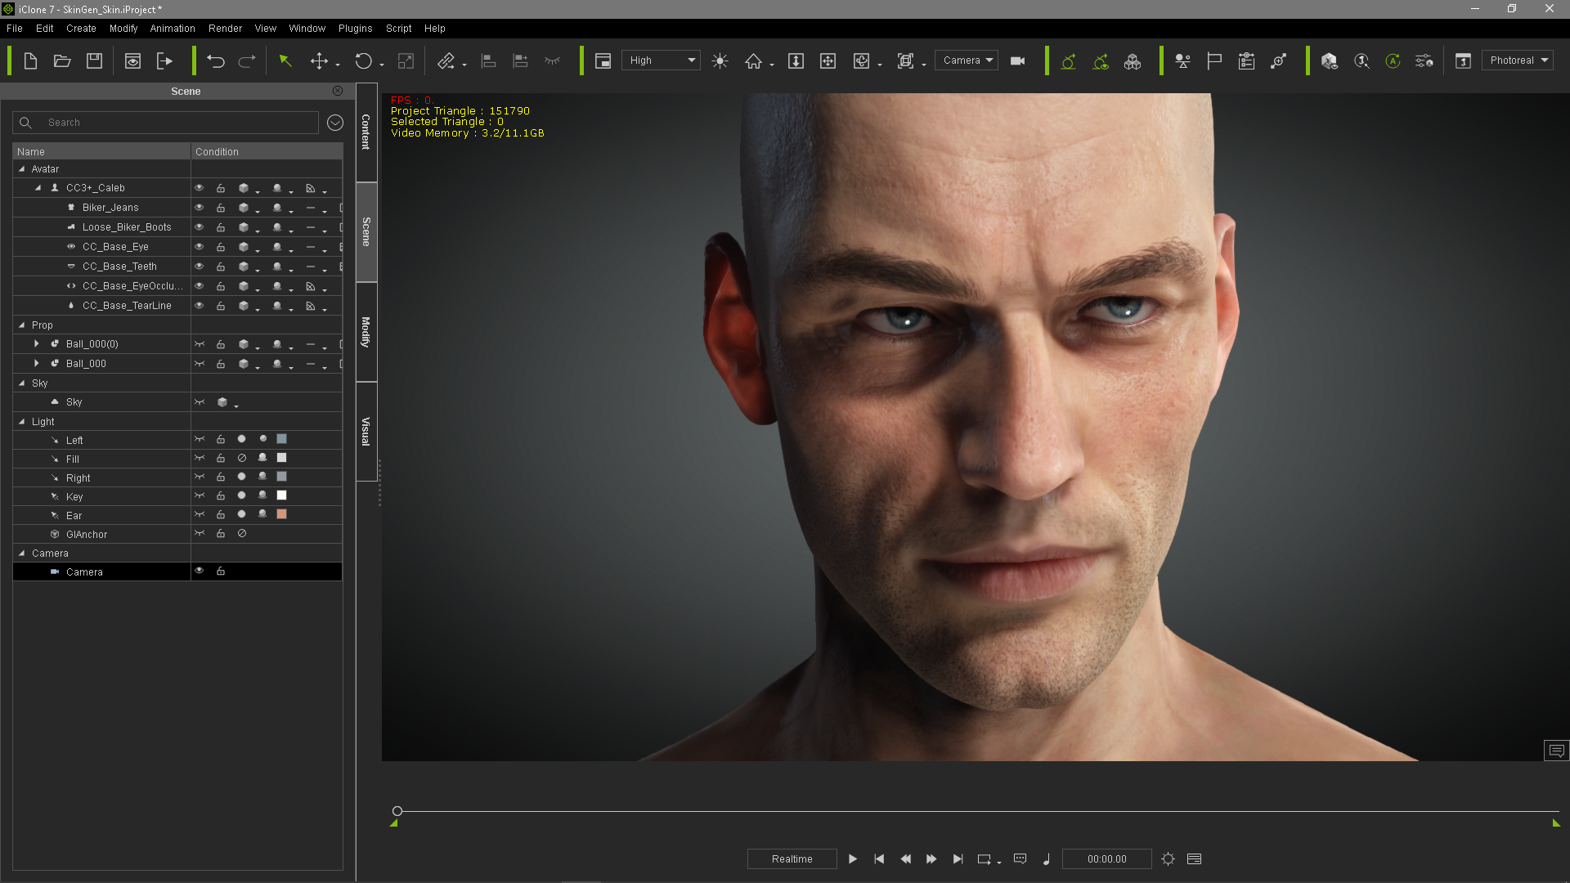Image resolution: width=1570 pixels, height=883 pixels.
Task: Click the Home view icon
Action: pos(753,61)
